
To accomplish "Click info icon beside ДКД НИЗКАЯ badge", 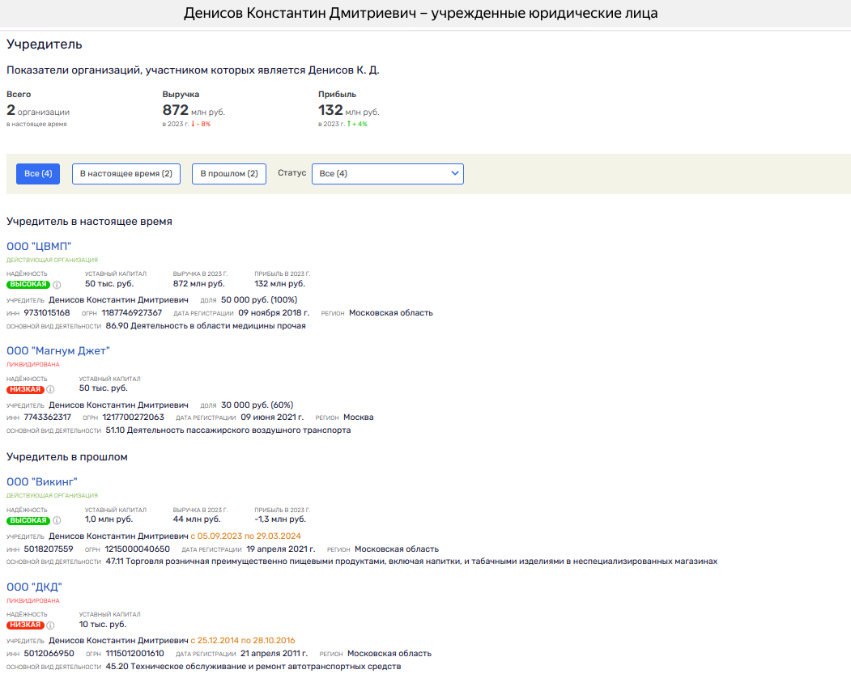I will tap(50, 625).
